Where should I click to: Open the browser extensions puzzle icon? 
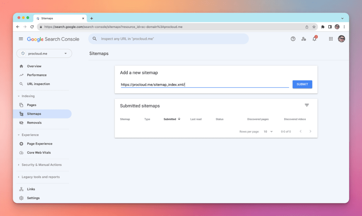[322, 27]
